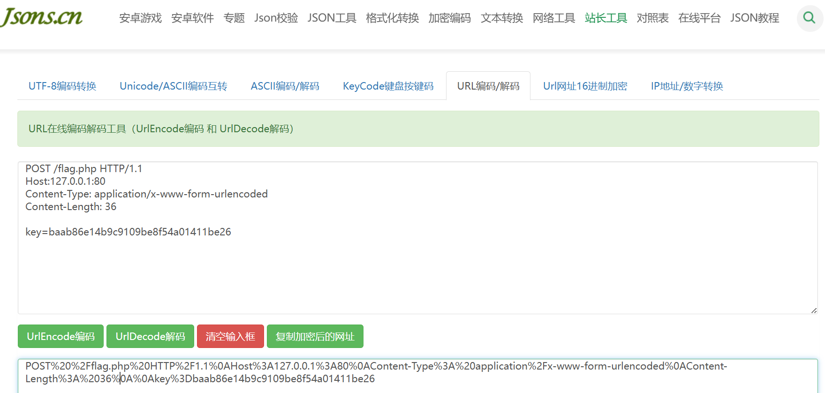The image size is (825, 393).
Task: Switch to IP地址/数字转换 tab
Action: (x=687, y=86)
